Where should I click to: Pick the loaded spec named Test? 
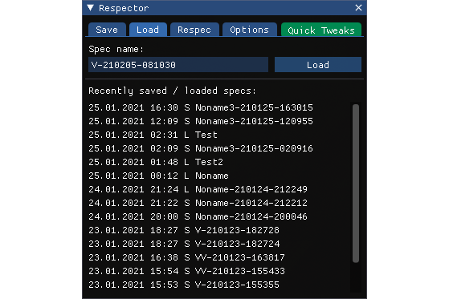click(x=153, y=135)
